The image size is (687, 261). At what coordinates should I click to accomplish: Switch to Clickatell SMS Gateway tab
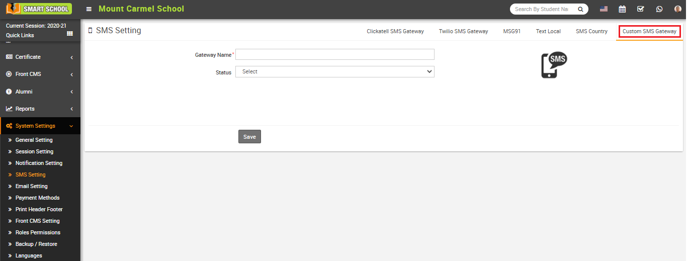[395, 31]
